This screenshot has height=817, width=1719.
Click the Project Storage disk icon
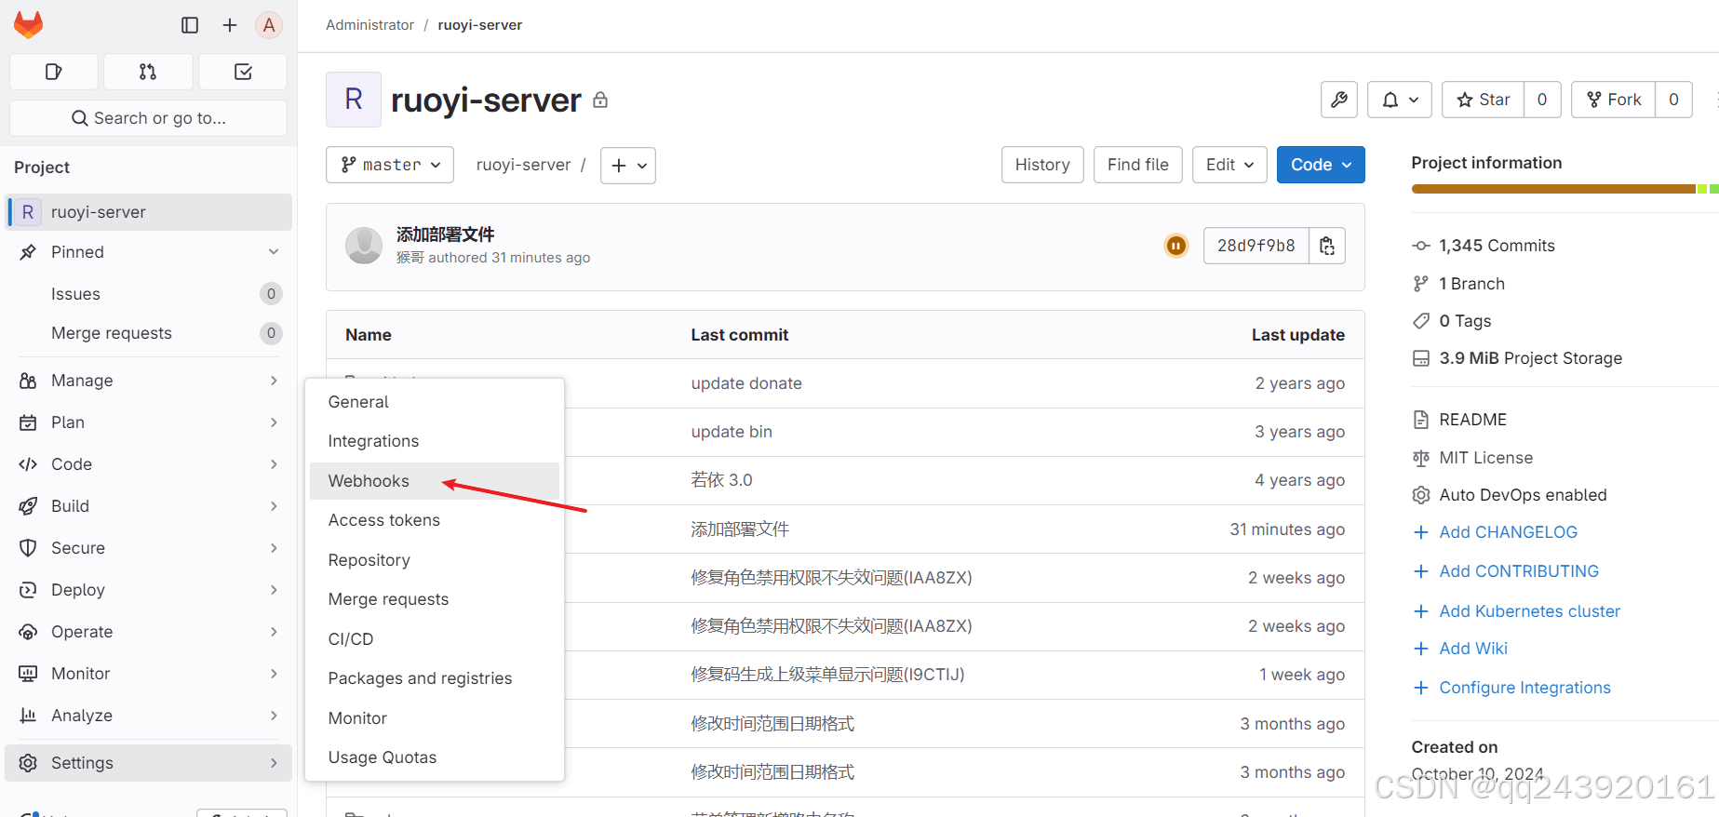[1421, 358]
